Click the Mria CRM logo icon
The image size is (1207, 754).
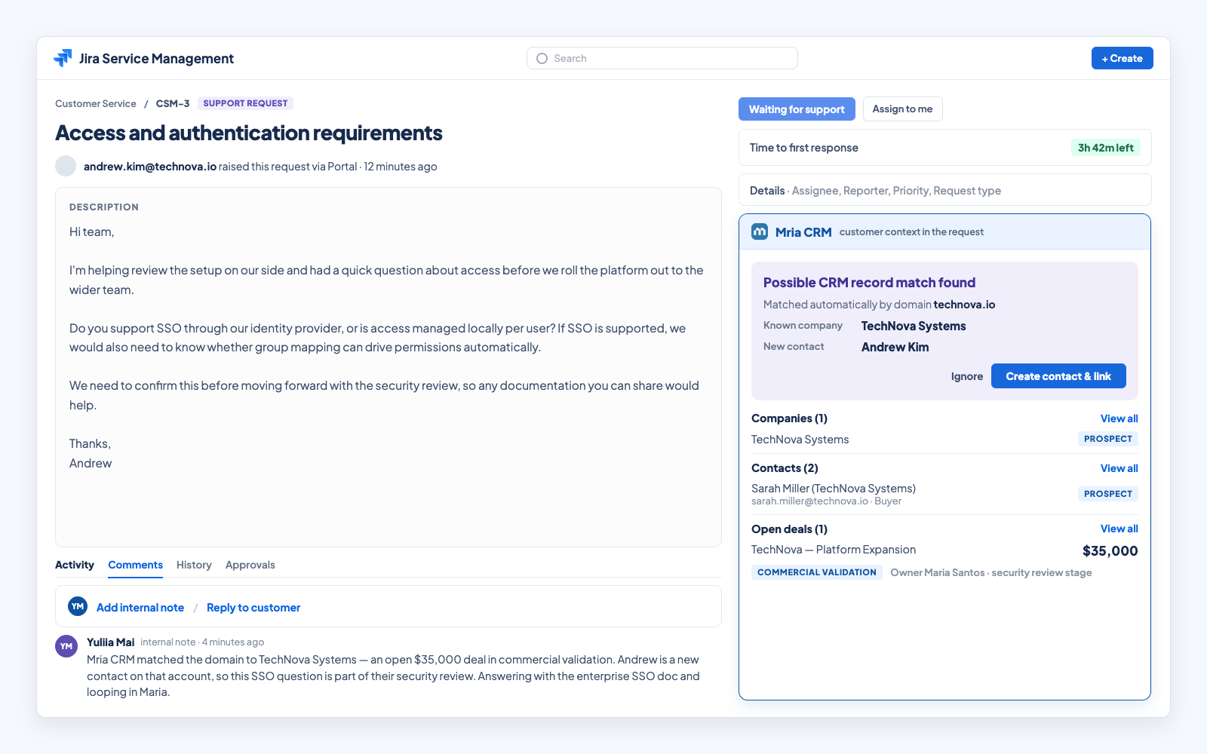(x=760, y=231)
